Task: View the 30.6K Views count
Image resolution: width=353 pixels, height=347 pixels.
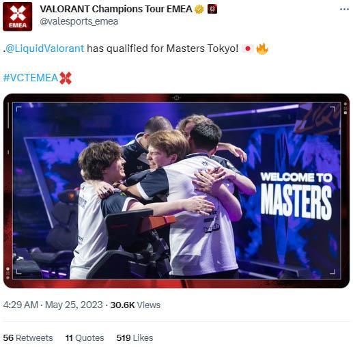Action: pos(135,305)
